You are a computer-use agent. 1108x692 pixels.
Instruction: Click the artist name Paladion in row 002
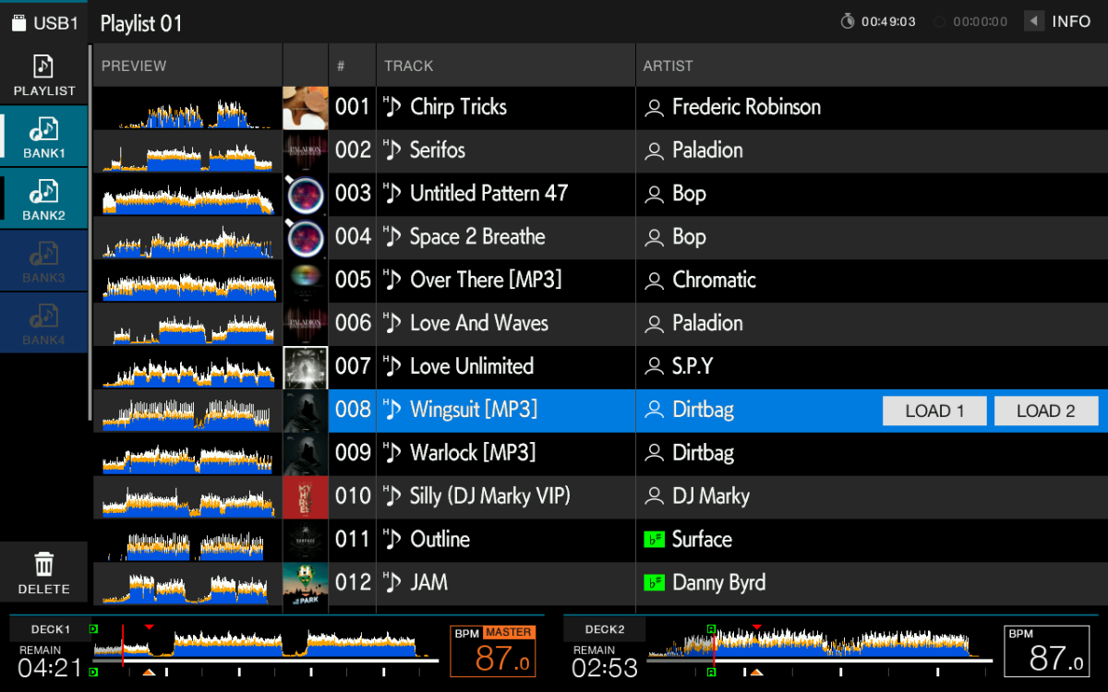707,150
